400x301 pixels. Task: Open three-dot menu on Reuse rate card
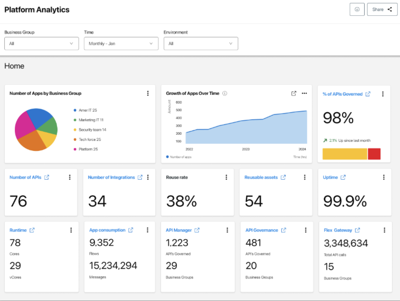click(226, 177)
